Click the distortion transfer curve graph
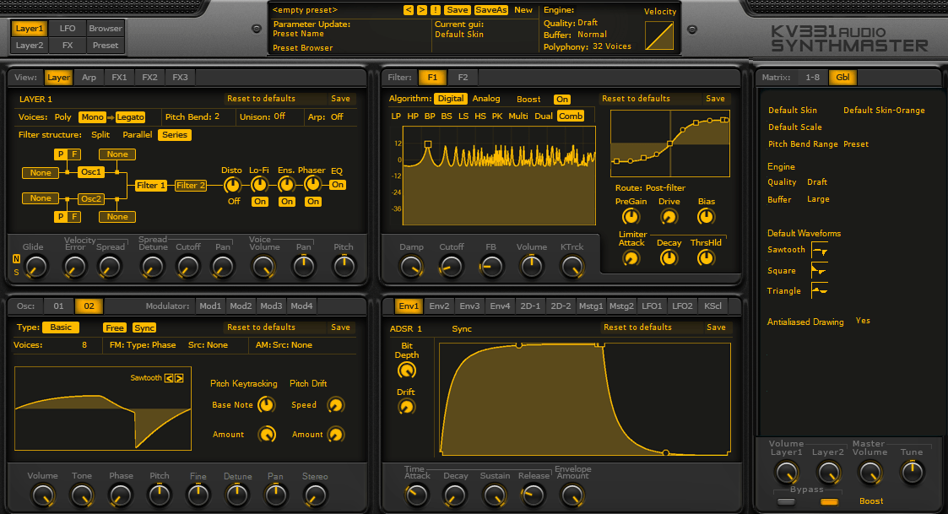Image resolution: width=948 pixels, height=514 pixels. (x=670, y=143)
